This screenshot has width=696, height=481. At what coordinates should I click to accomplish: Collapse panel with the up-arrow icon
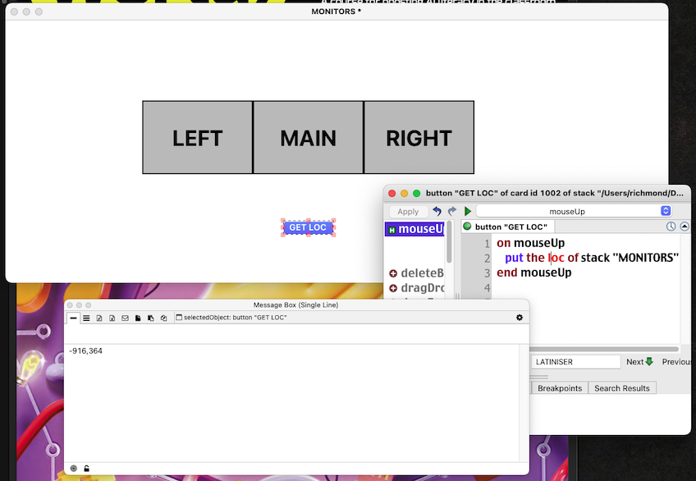[x=685, y=227]
